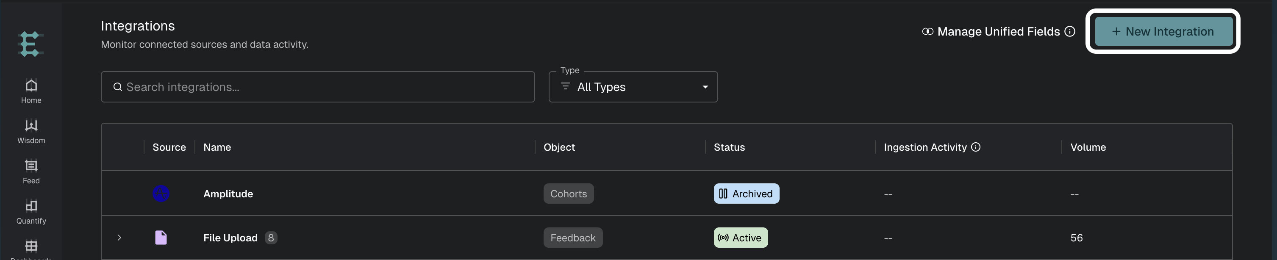The image size is (1277, 260).
Task: Click the Active status badge
Action: pyautogui.click(x=741, y=238)
